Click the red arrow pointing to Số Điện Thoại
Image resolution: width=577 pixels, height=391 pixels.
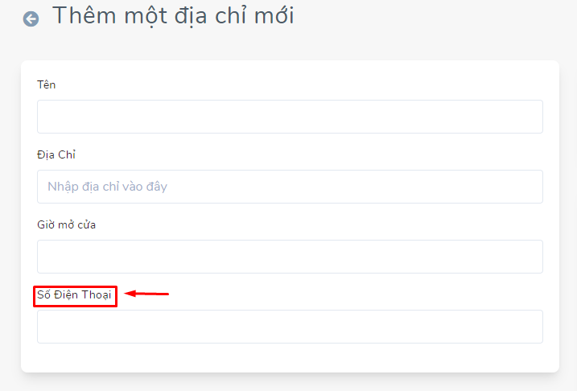[x=146, y=294]
